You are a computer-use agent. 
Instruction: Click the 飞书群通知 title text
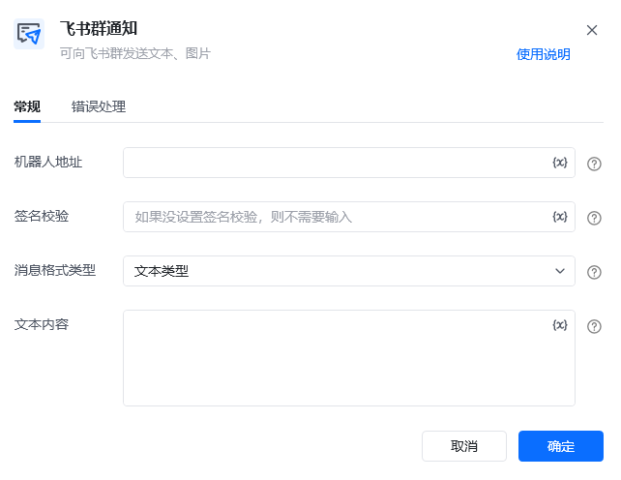(99, 28)
